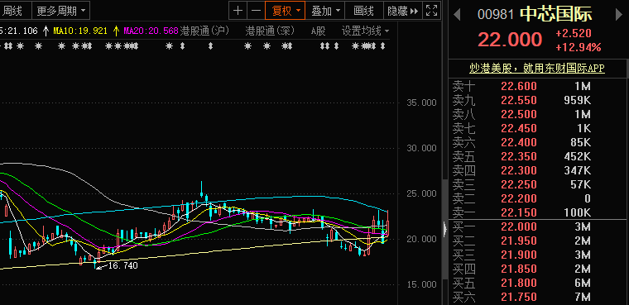Select the MA20:20.568 indicator label

pos(151,31)
